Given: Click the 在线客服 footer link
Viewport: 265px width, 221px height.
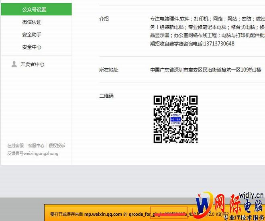Looking at the screenshot, I should tap(15, 145).
